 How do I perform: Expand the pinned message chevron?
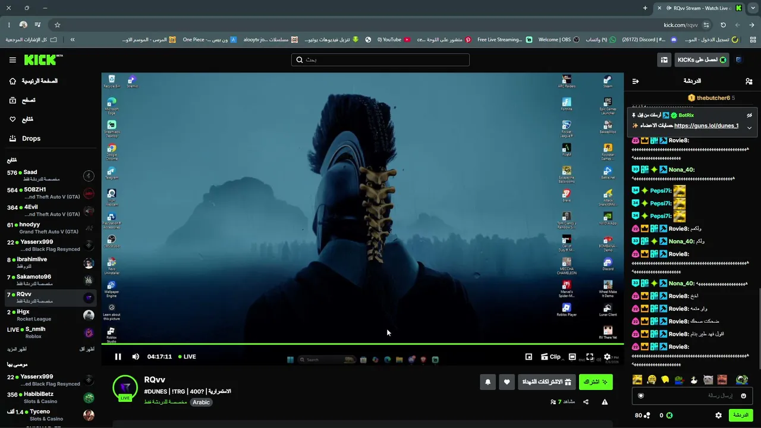point(749,127)
